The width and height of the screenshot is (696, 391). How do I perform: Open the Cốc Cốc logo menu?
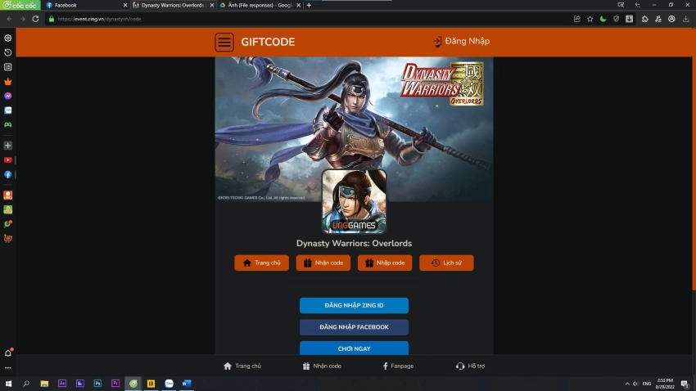(x=20, y=6)
